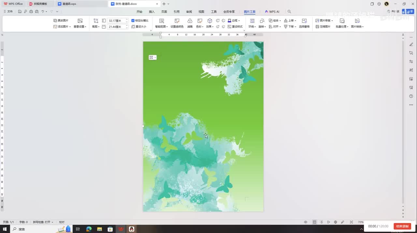Open the 文件 menu
Image resolution: width=417 pixels, height=233 pixels.
(x=8, y=11)
